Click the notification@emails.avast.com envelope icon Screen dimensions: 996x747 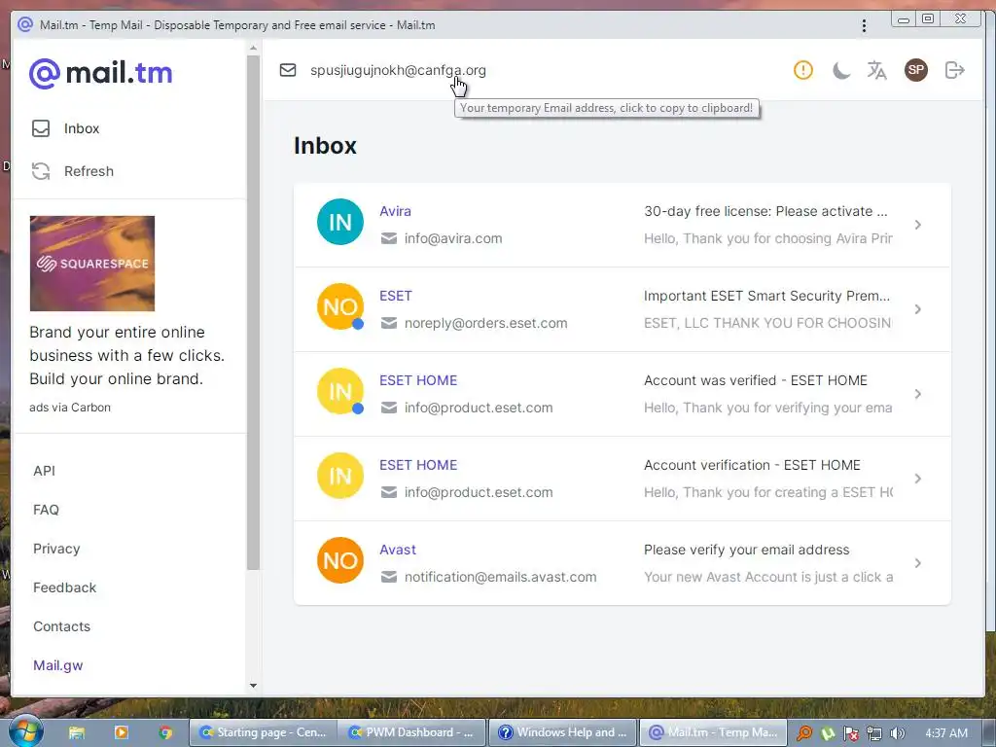coord(389,577)
